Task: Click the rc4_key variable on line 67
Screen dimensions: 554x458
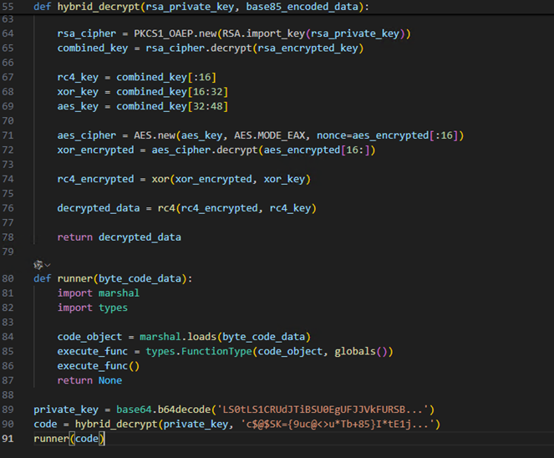Action: click(77, 77)
